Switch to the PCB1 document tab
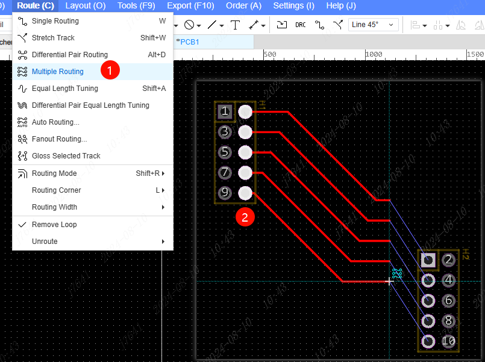The image size is (485, 362). (188, 42)
